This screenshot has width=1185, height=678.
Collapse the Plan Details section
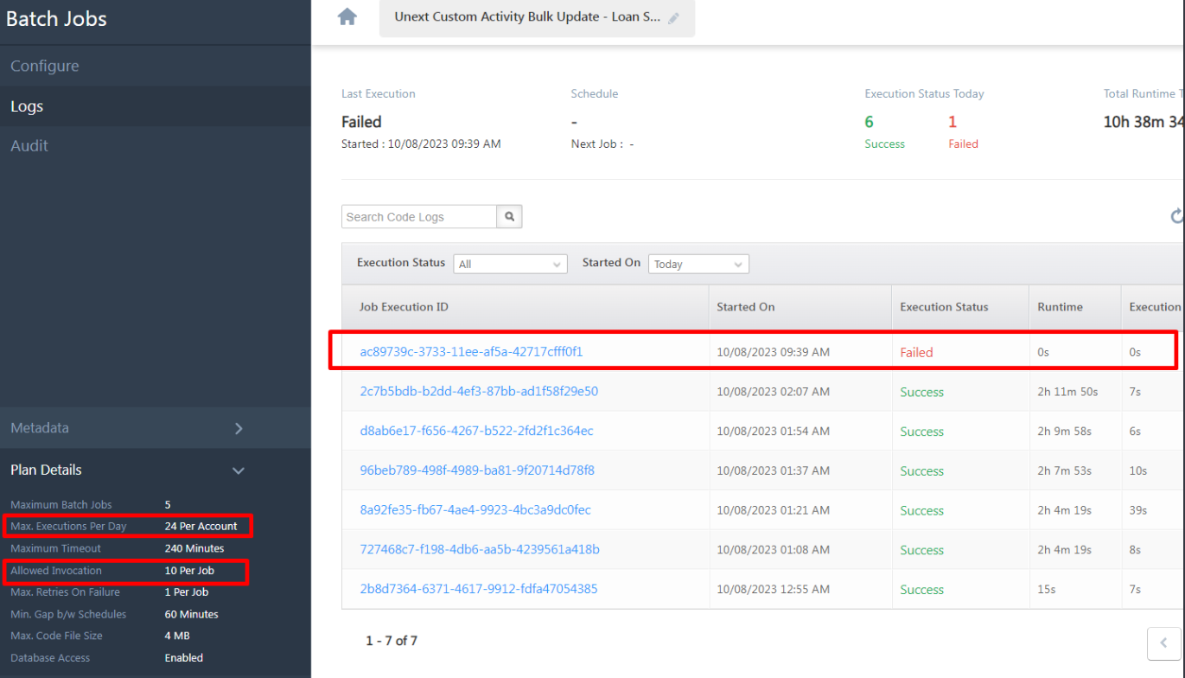tap(239, 470)
